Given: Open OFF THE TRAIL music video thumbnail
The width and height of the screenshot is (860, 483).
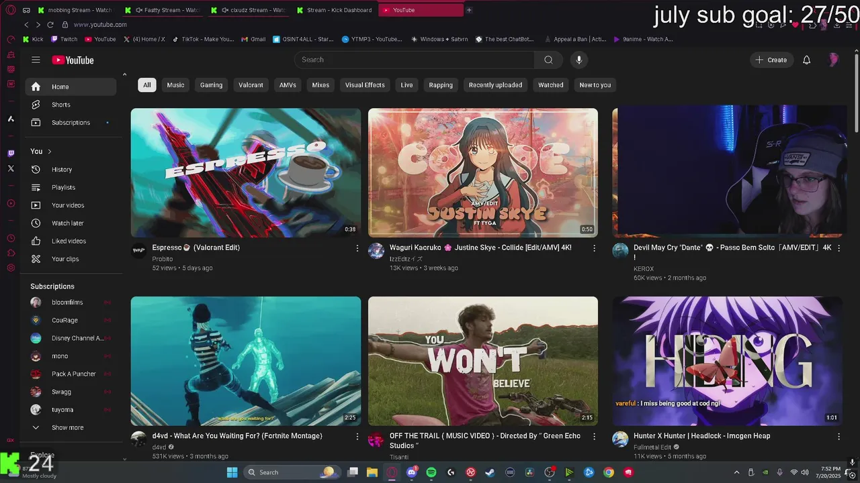Looking at the screenshot, I should pyautogui.click(x=483, y=361).
